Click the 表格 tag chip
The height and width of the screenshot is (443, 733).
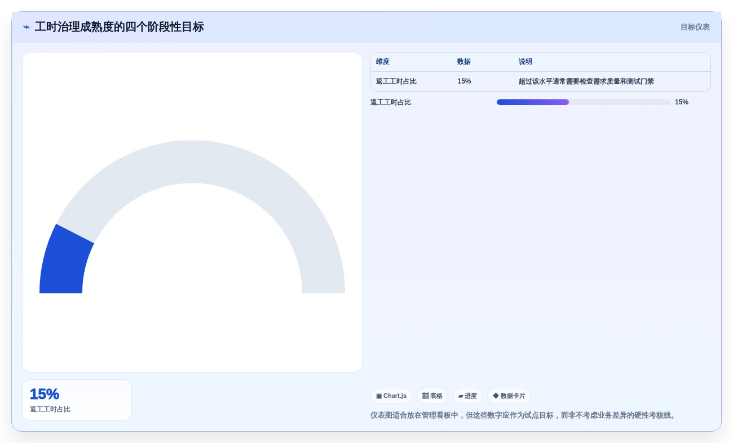point(432,396)
